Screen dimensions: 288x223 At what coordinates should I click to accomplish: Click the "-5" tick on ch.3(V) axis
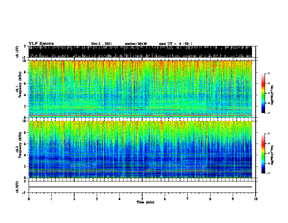[x=24, y=193]
